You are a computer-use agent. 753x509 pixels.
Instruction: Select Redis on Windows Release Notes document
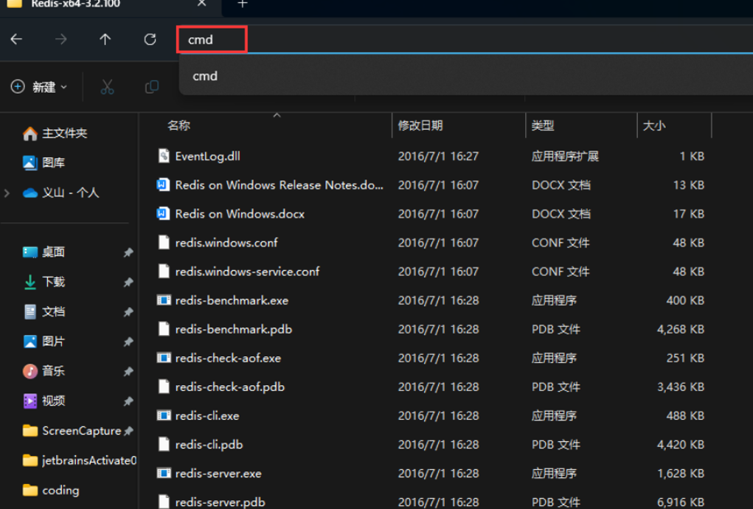[279, 185]
